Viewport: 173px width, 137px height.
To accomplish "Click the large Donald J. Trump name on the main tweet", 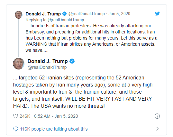I will click(x=48, y=61).
